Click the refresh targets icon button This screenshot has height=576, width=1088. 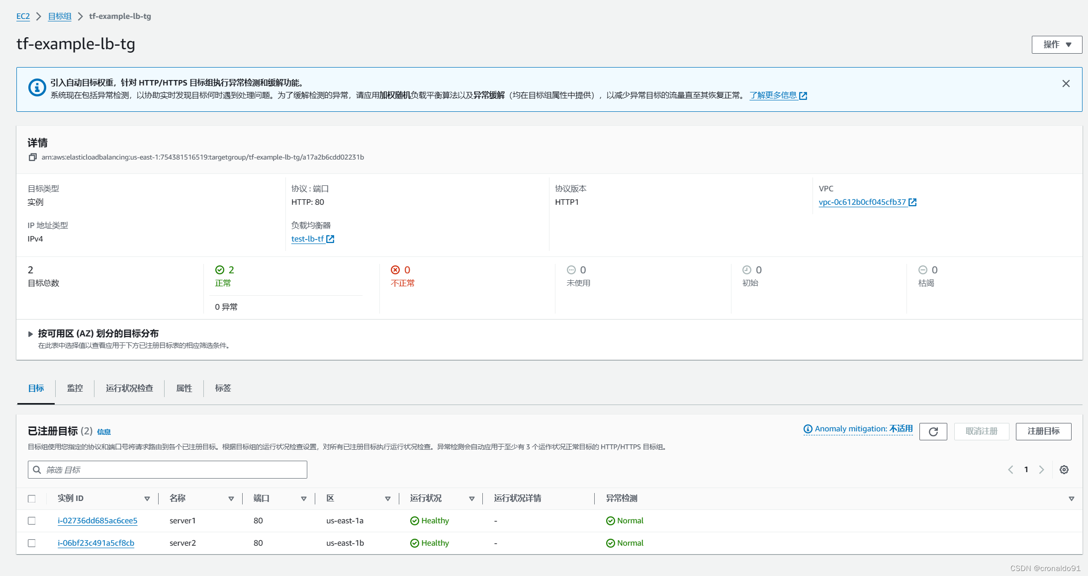933,431
